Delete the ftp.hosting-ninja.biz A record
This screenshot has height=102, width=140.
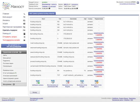[x=99, y=35]
